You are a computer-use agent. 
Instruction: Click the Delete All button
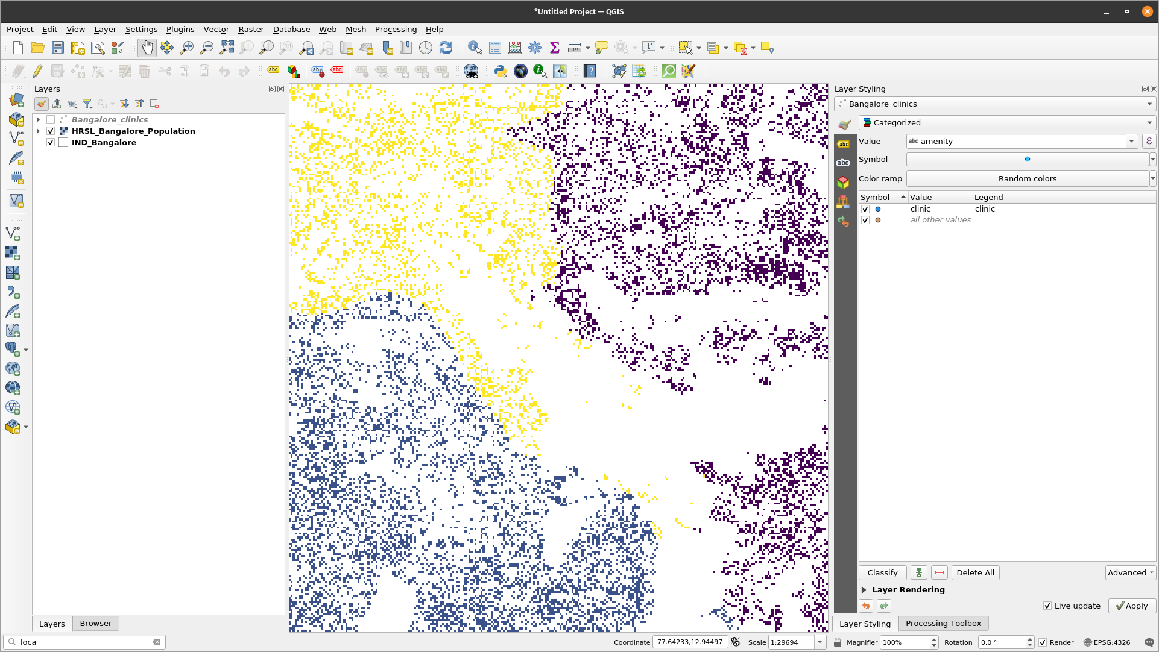975,572
